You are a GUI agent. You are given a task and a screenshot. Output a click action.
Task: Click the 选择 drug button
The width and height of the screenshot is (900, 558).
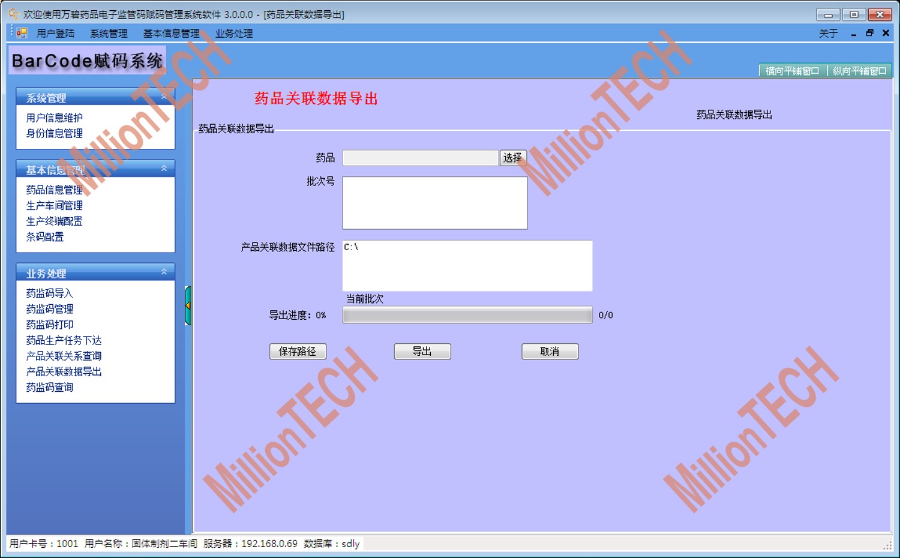tap(513, 158)
